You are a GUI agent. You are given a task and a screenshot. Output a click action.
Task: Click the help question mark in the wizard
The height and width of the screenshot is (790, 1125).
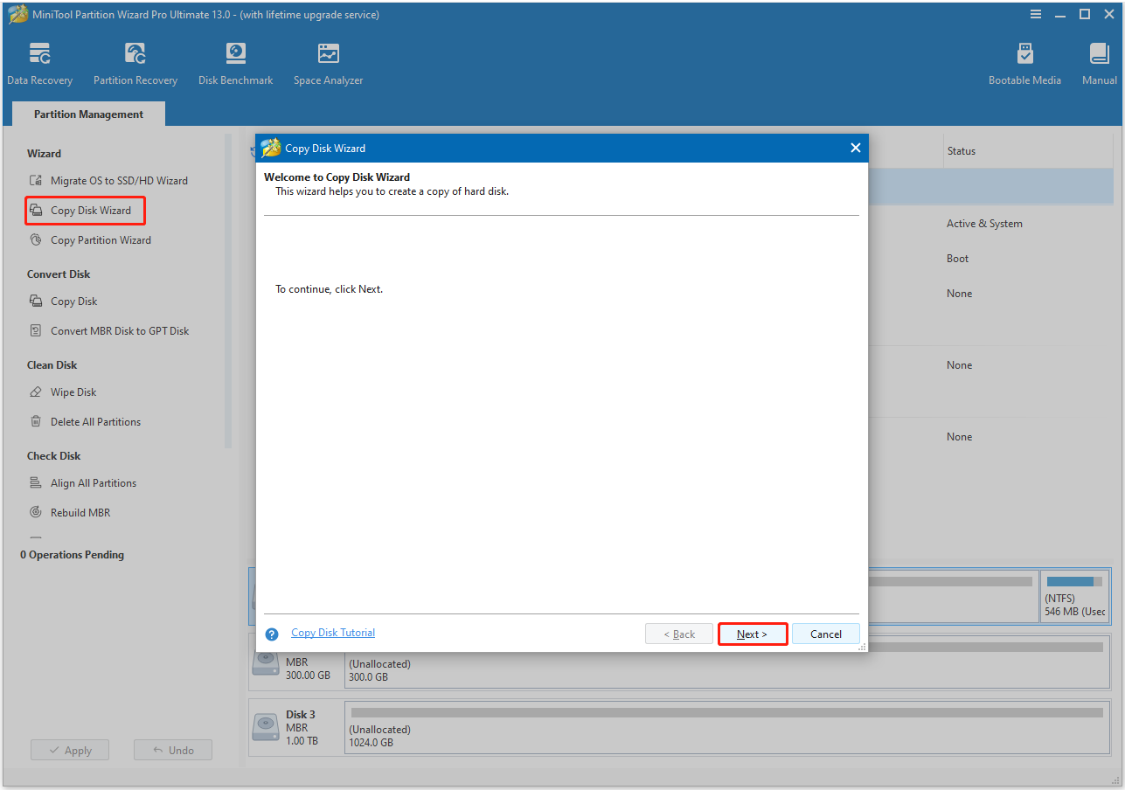coord(271,634)
